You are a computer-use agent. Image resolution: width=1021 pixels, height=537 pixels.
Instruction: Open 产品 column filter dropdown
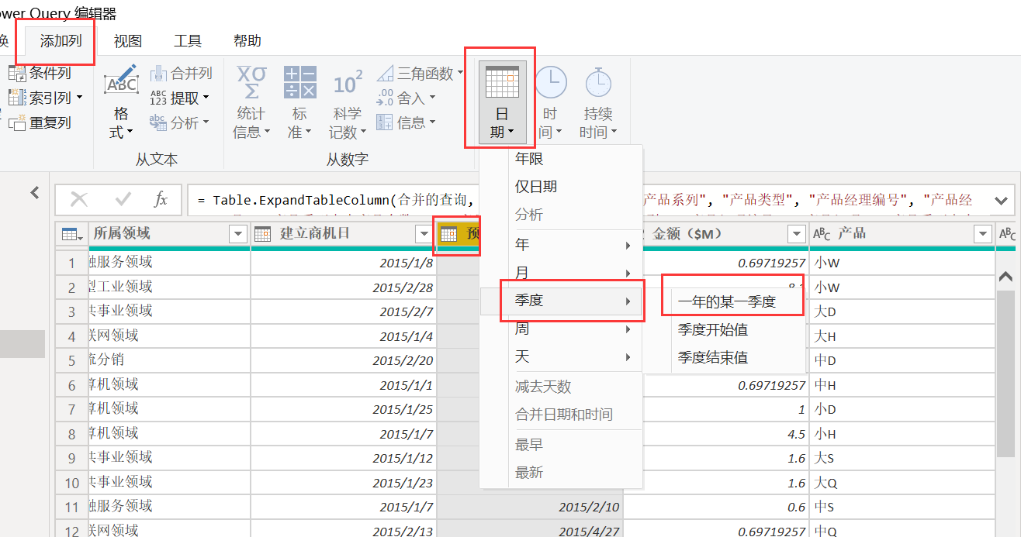[x=982, y=234]
